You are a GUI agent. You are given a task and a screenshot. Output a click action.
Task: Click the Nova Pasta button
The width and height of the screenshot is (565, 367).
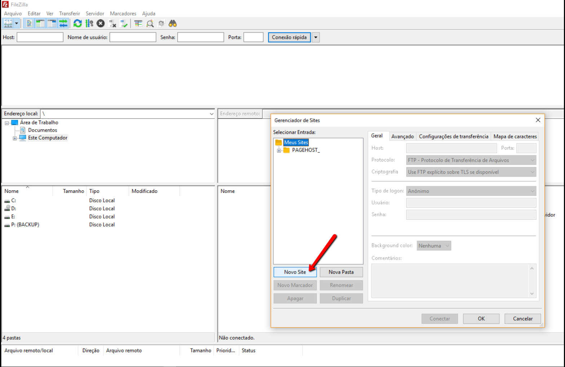point(341,272)
